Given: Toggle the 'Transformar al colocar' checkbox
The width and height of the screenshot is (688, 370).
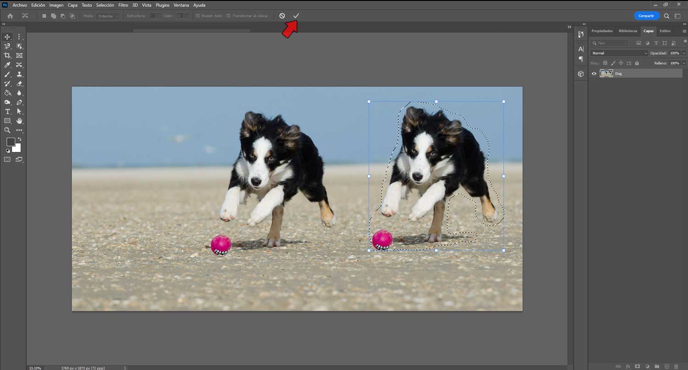Looking at the screenshot, I should 228,16.
